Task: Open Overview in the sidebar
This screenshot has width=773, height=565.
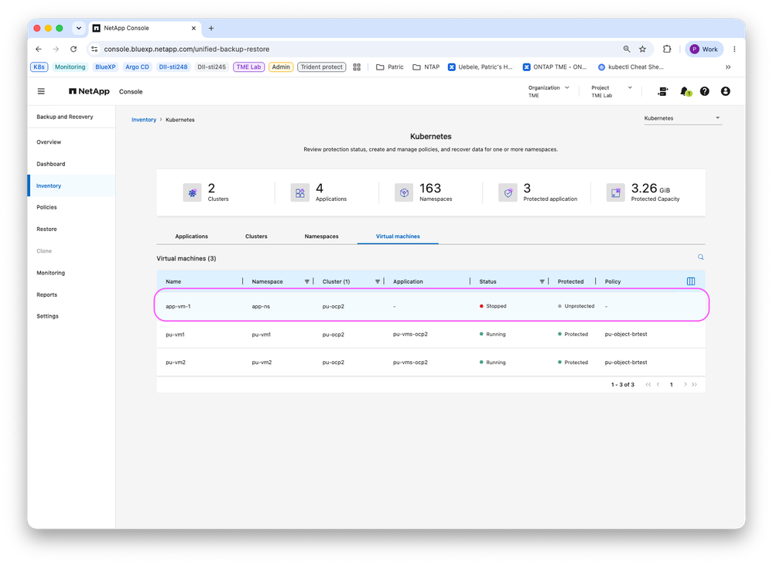Action: [x=49, y=142]
